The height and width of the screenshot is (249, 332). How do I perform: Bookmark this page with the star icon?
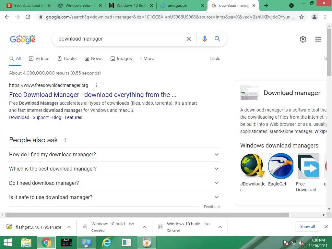tap(302, 17)
